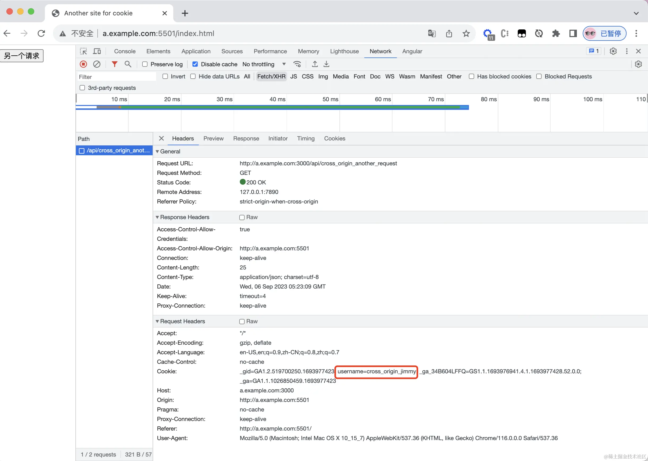Click the import HAR upload icon
Image resolution: width=648 pixels, height=461 pixels.
tap(315, 64)
